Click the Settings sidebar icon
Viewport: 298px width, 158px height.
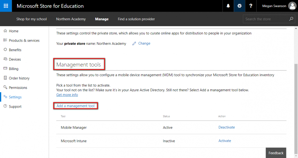click(x=5, y=97)
